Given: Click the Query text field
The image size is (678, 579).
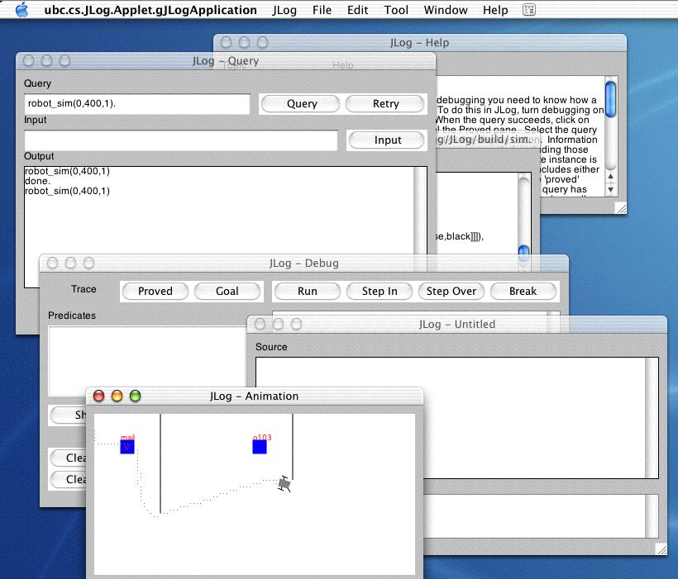Looking at the screenshot, I should 137,104.
